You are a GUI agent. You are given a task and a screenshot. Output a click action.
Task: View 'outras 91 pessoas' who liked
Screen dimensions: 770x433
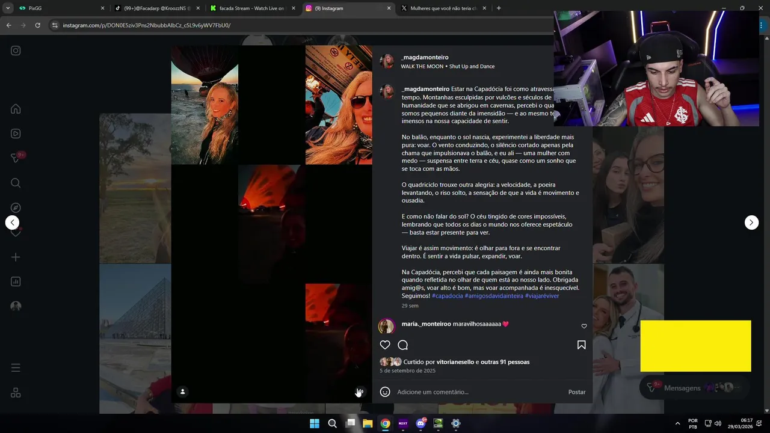click(x=505, y=362)
